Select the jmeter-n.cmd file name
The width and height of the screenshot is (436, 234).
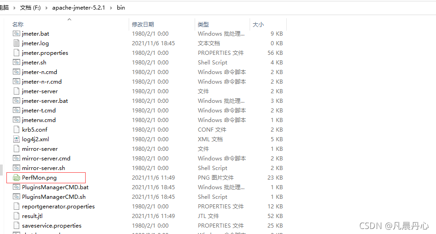[x=39, y=72]
